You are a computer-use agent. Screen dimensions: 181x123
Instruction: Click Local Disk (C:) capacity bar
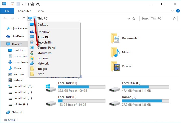(82, 87)
